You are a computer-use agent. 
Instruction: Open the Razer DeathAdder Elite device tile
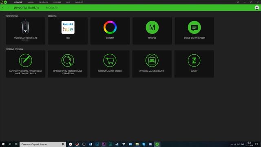click(x=25, y=31)
